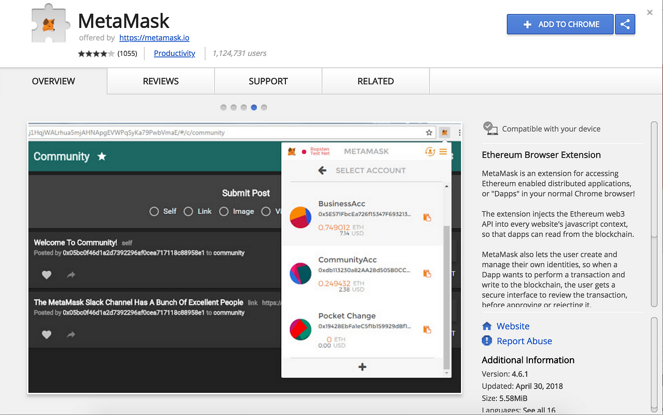Select the fourth (active) carousel dot
663x415 pixels.
coord(254,108)
